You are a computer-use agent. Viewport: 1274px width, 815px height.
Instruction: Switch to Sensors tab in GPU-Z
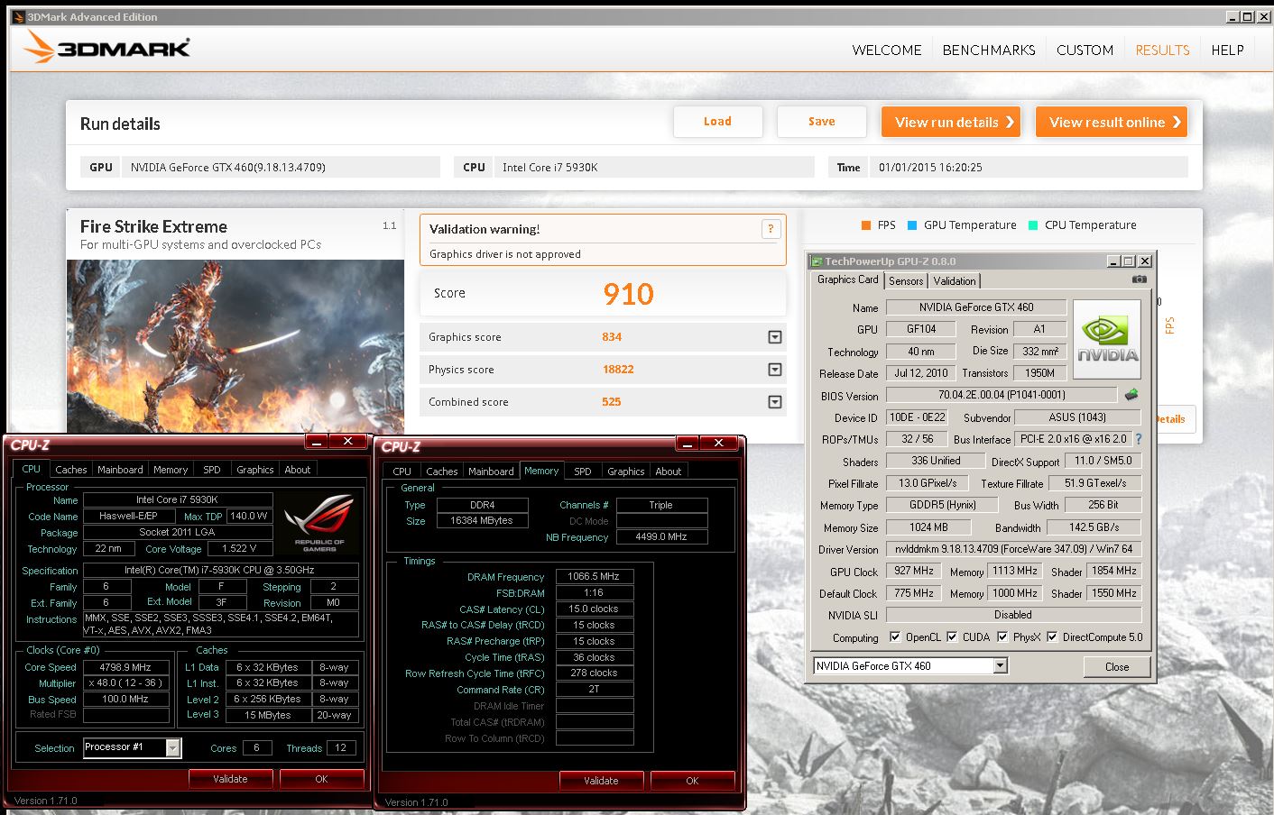click(x=906, y=281)
